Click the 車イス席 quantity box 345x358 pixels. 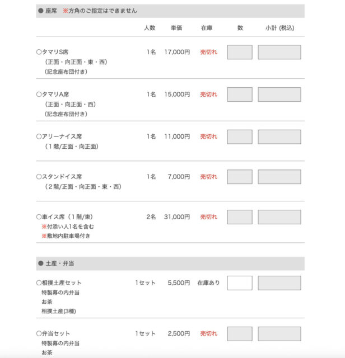click(x=240, y=217)
